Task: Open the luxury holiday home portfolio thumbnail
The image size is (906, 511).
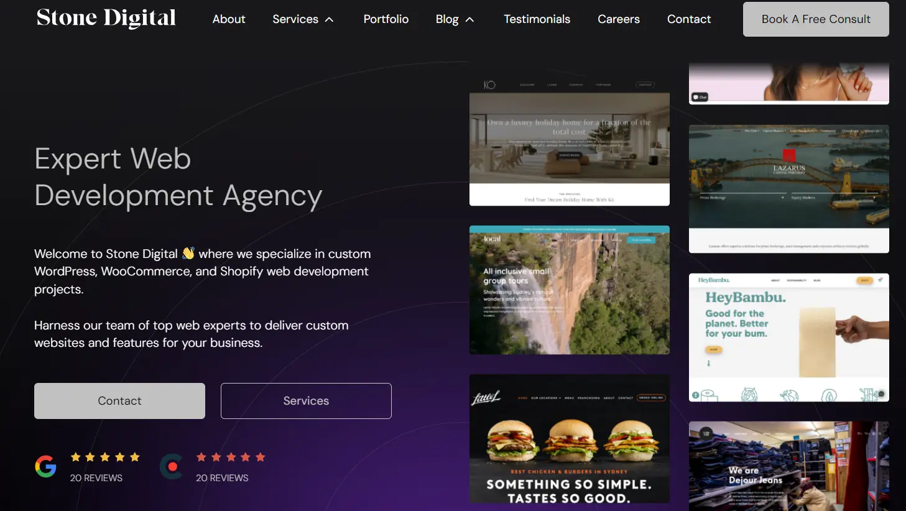Action: click(x=570, y=142)
